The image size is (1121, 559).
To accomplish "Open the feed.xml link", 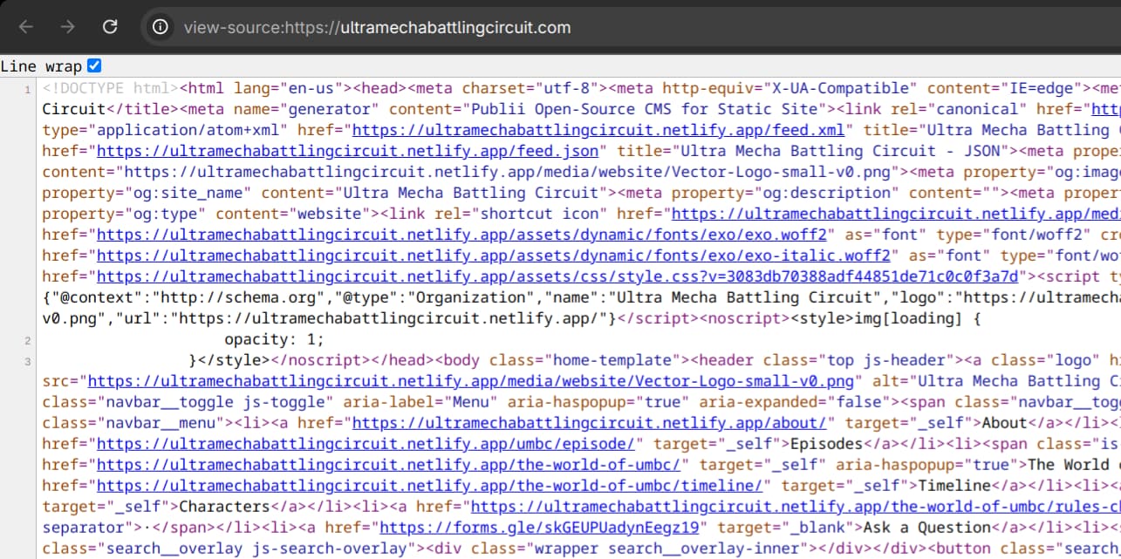I will (x=598, y=130).
